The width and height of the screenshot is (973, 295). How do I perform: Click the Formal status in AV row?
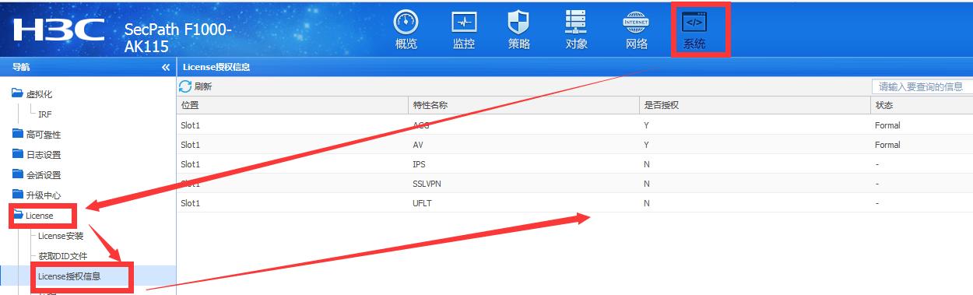tap(887, 145)
